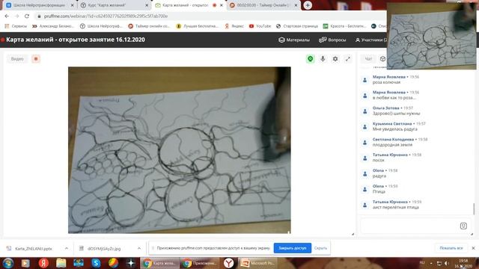Open Microsoft PowerPoint from the taskbar
This screenshot has height=269, width=479.
coord(257,263)
